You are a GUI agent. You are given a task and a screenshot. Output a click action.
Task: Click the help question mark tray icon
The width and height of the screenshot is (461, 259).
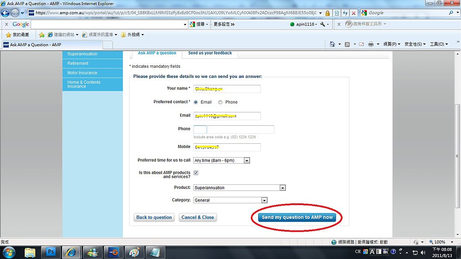tap(393, 252)
